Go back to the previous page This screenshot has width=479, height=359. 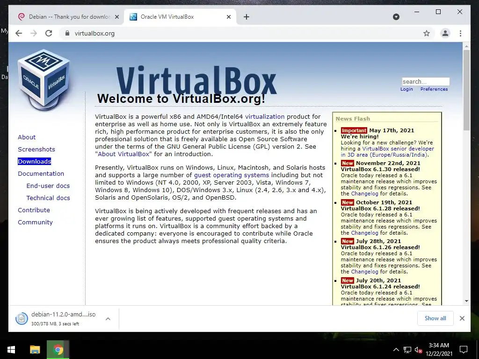point(19,33)
